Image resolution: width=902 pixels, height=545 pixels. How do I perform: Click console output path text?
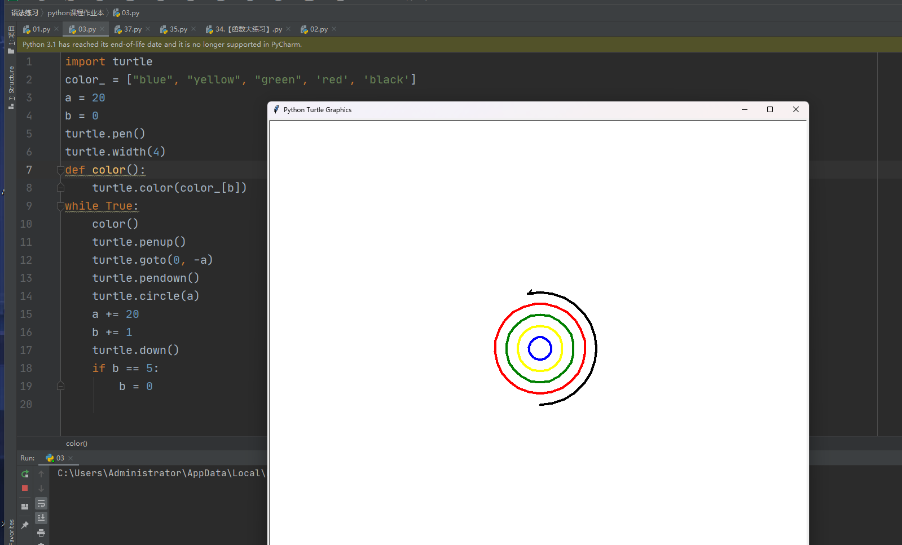(161, 473)
